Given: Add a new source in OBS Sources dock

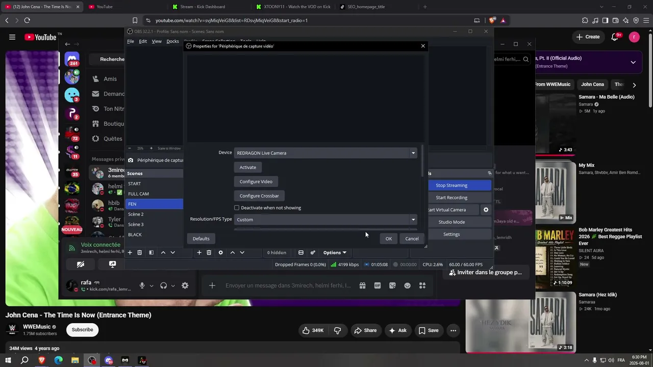Looking at the screenshot, I should tap(199, 252).
